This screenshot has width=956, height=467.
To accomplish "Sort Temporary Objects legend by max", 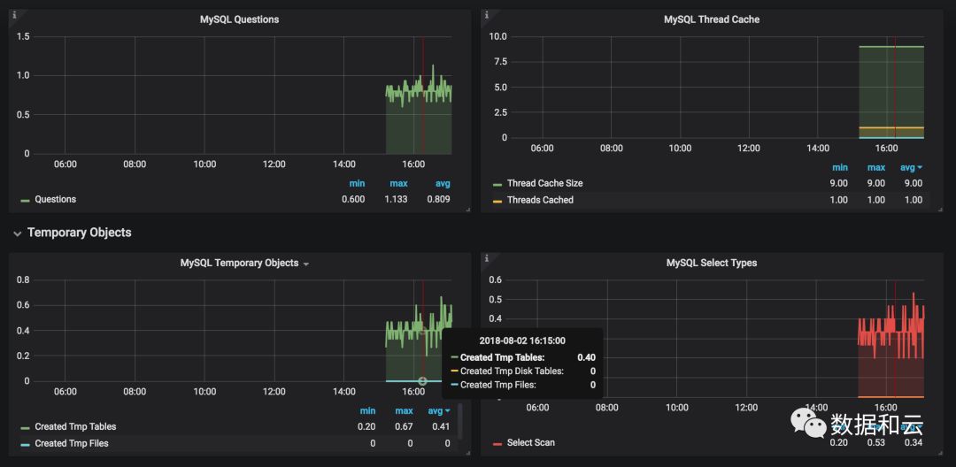I will tap(404, 411).
